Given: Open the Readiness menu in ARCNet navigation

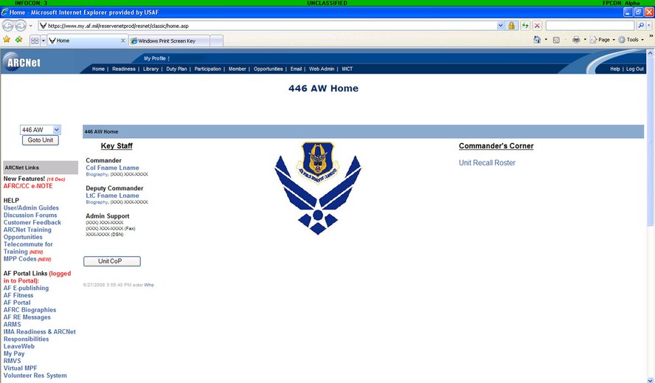Looking at the screenshot, I should pos(123,69).
